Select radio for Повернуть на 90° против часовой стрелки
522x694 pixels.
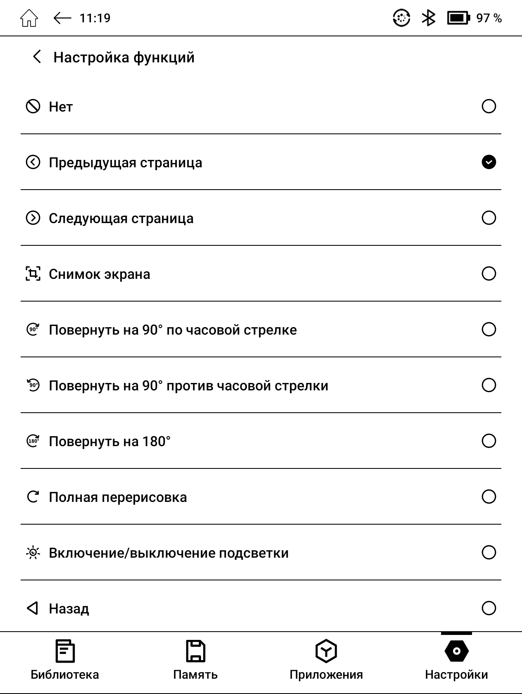click(489, 385)
